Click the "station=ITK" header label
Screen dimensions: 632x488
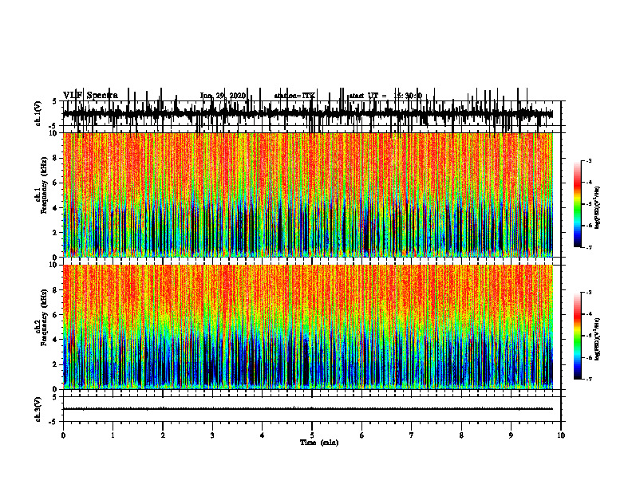coord(294,96)
